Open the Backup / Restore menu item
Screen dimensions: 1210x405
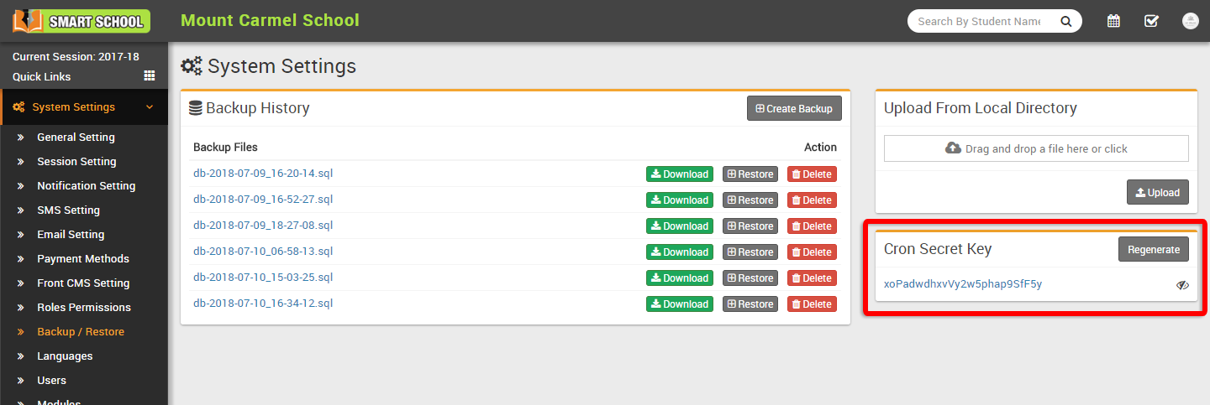click(x=80, y=332)
